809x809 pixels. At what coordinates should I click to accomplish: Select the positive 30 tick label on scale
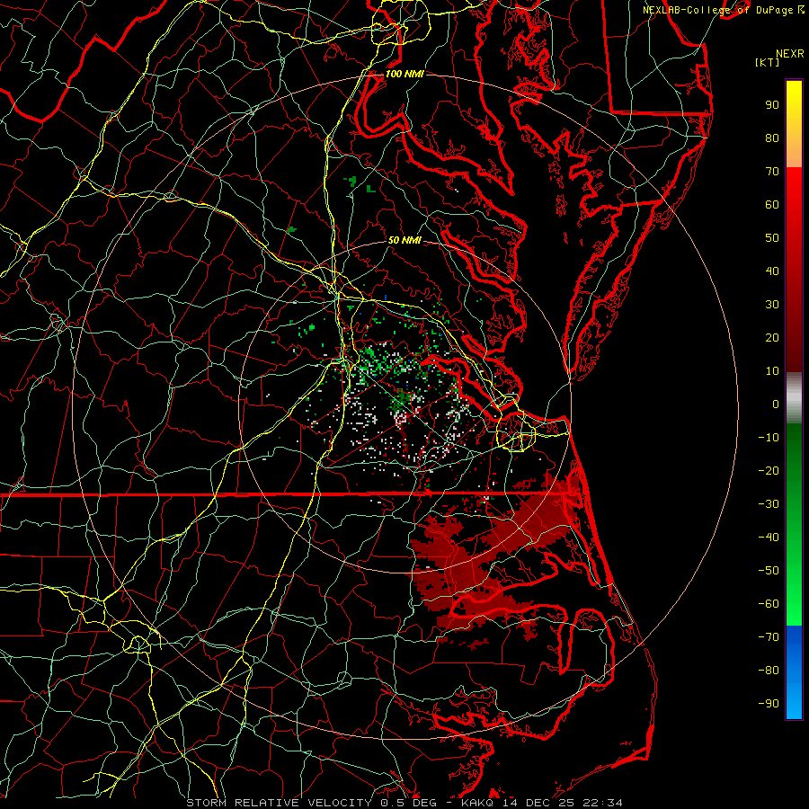pyautogui.click(x=772, y=305)
